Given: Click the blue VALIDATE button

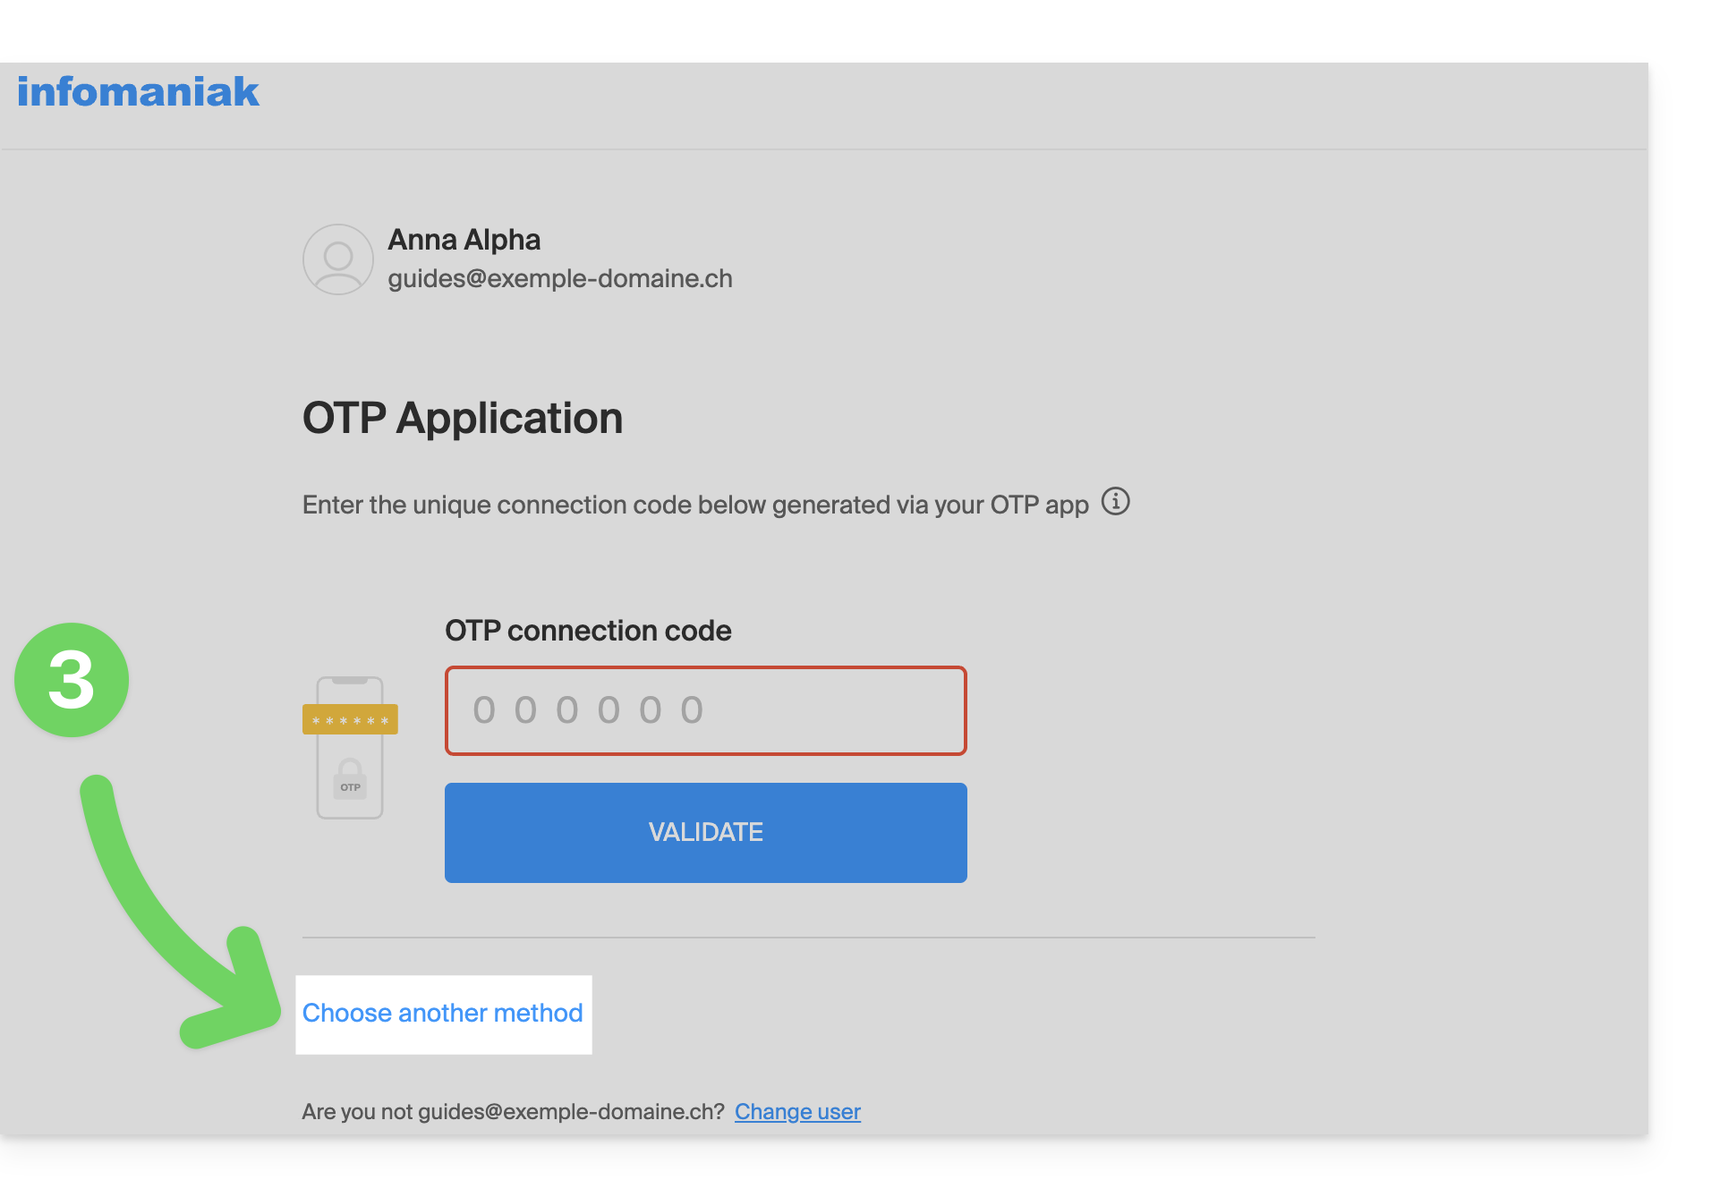Looking at the screenshot, I should 705,833.
